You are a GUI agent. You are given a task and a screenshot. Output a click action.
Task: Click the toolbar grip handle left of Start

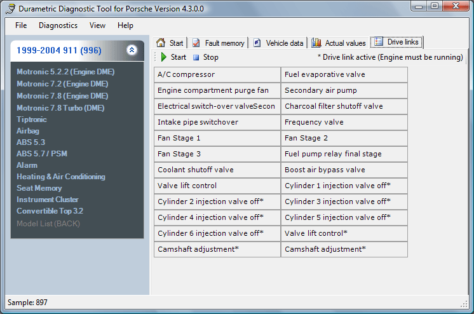coord(156,57)
